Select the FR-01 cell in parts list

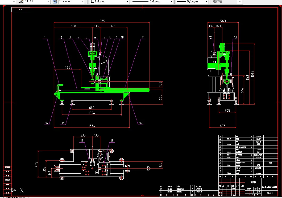[229, 173]
